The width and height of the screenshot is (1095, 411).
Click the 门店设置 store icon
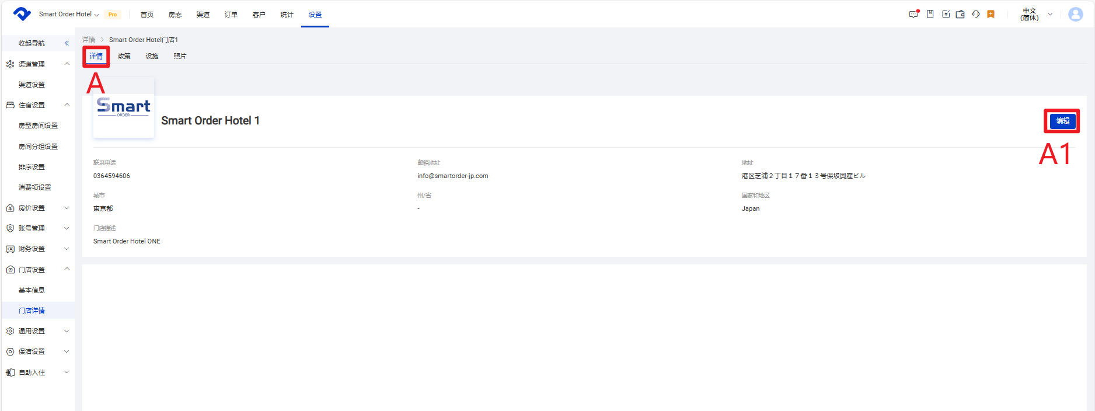click(x=10, y=270)
